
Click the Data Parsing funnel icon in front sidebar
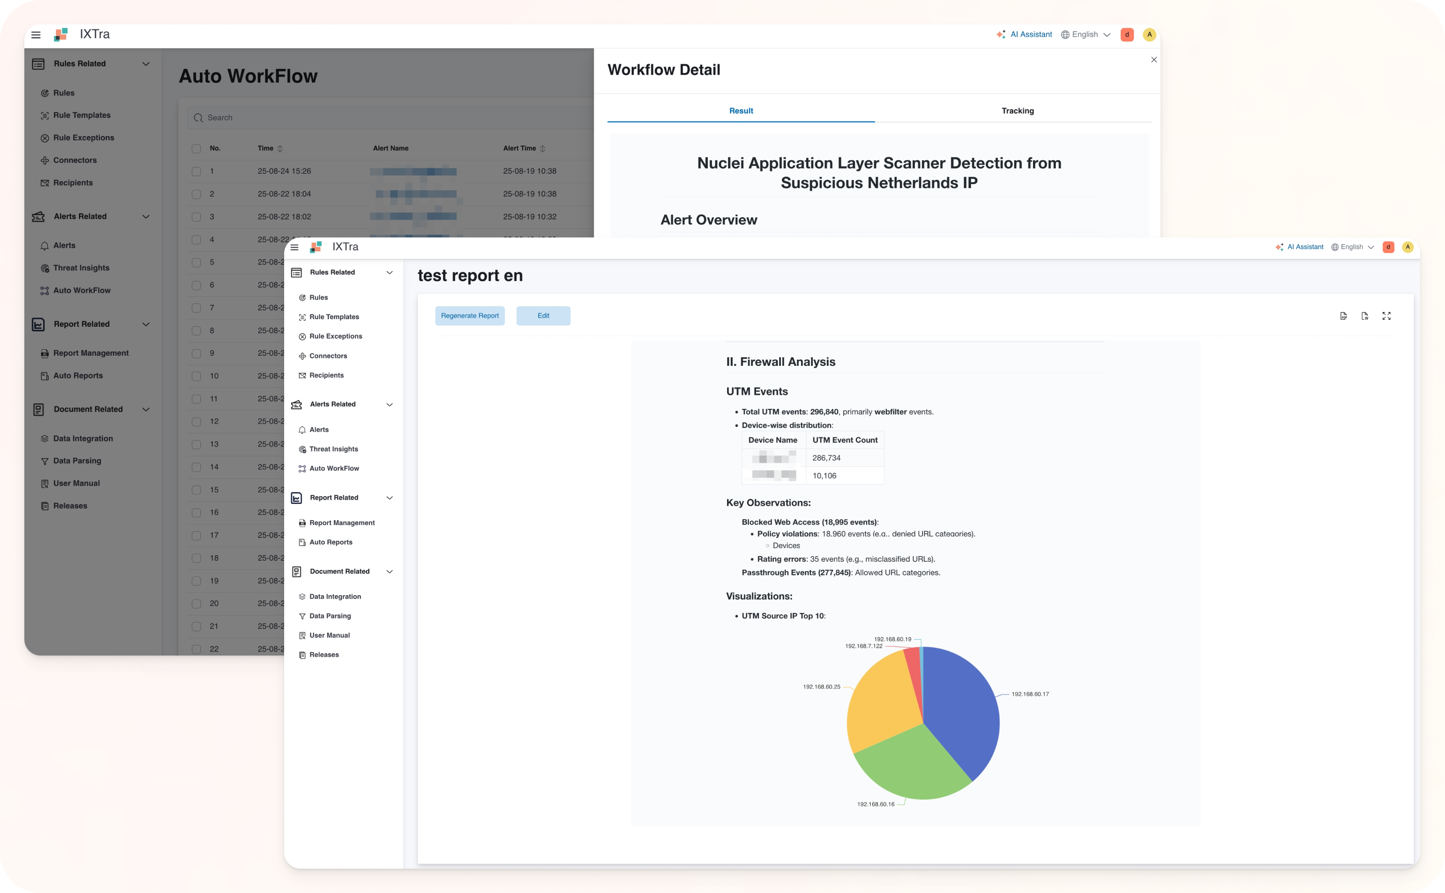click(x=302, y=616)
